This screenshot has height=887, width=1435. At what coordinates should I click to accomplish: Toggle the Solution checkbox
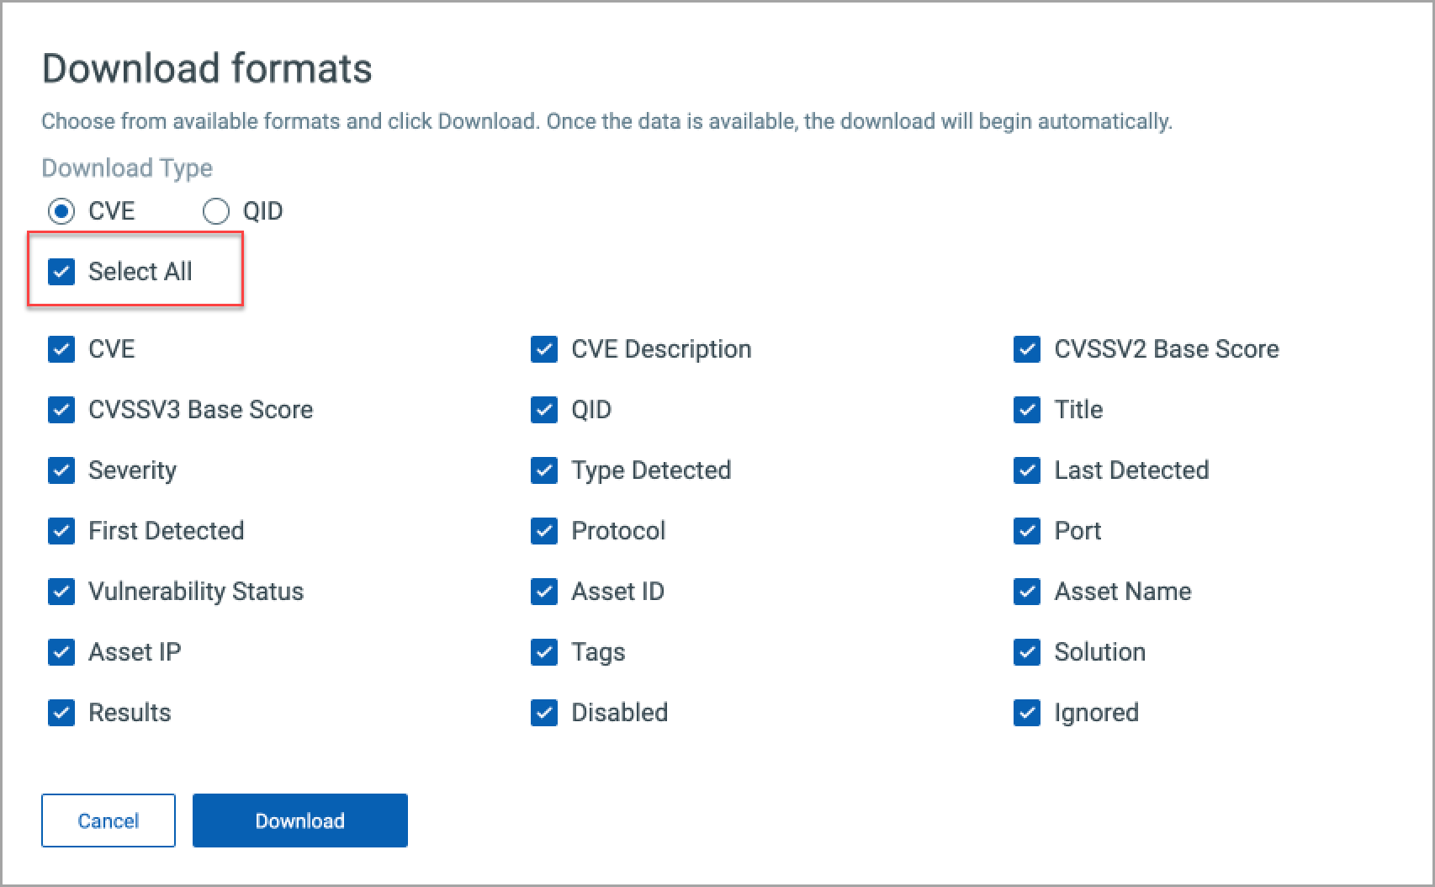1027,652
